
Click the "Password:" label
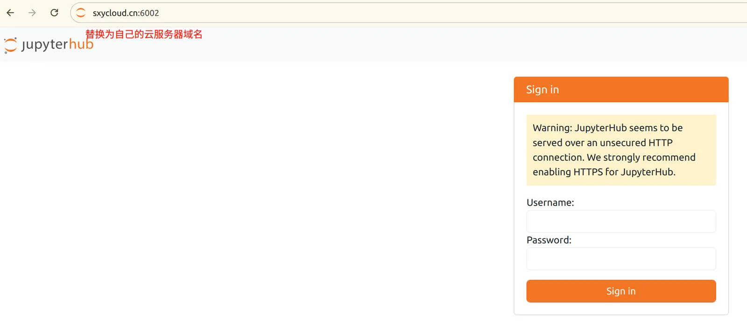tap(549, 240)
